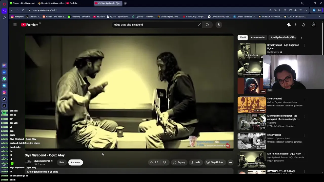Image resolution: width=324 pixels, height=182 pixels.
Task: Clear the YouTube search text
Action: point(199,25)
